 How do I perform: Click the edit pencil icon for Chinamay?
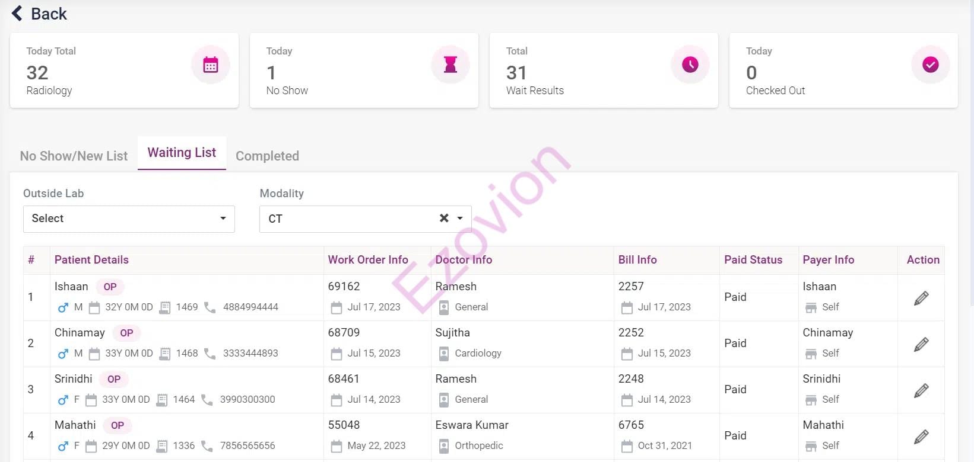921,344
